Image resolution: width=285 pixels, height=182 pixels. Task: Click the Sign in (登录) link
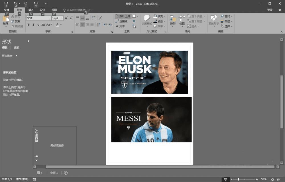[x=270, y=10]
